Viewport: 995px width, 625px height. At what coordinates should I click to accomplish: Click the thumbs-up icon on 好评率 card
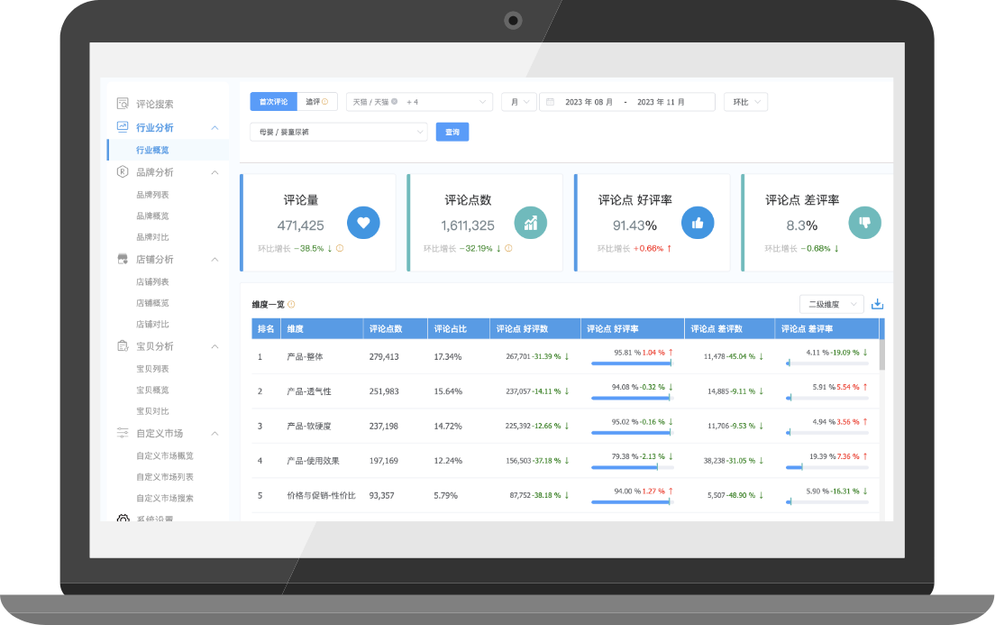pos(698,223)
